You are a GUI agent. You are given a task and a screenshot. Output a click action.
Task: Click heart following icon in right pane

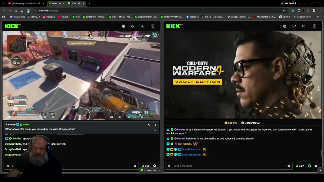point(294,26)
